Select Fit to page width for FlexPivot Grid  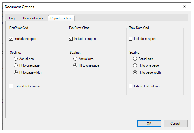tap(16, 72)
